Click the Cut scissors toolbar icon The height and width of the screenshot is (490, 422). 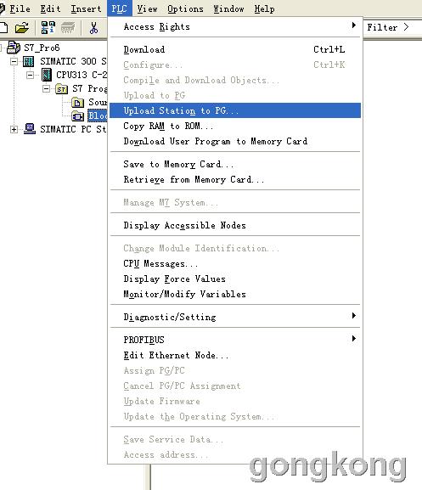(x=93, y=28)
